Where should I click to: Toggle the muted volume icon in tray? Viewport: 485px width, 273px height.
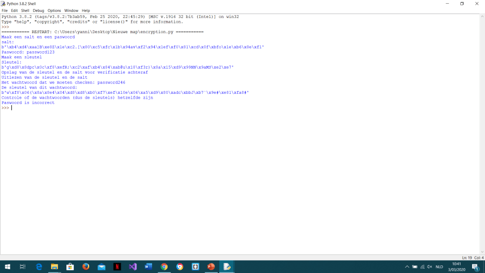click(430, 267)
